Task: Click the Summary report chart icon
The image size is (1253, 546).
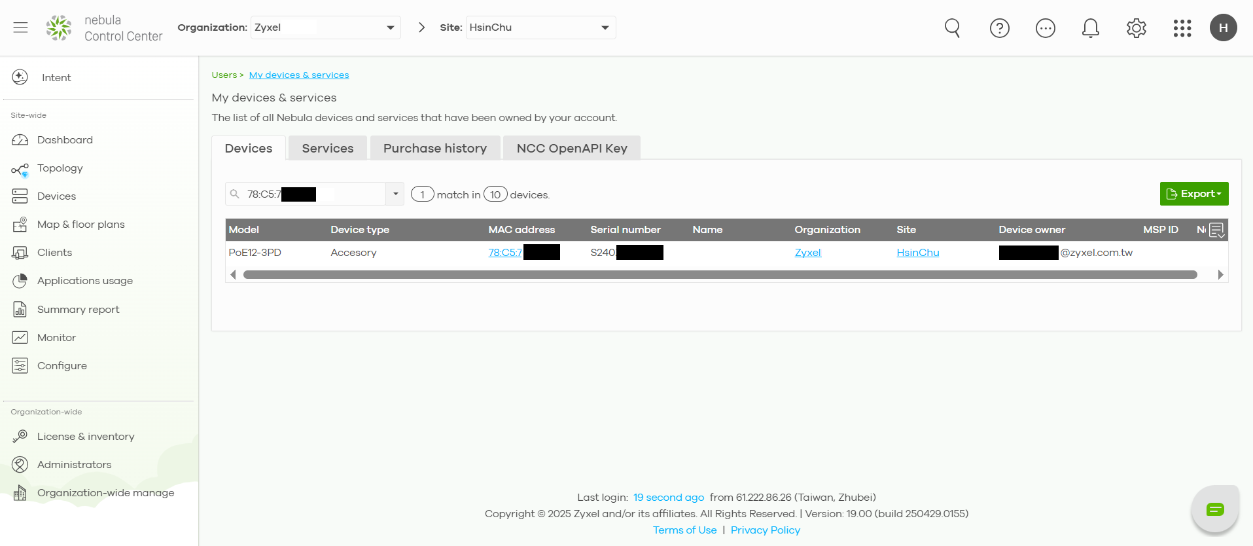Action: click(20, 309)
